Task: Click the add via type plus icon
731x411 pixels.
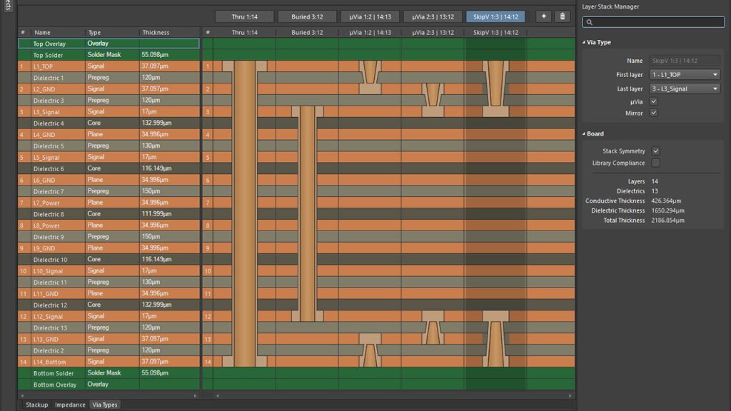Action: pyautogui.click(x=543, y=16)
